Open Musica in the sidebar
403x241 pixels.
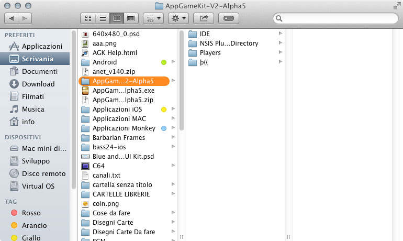pos(35,109)
